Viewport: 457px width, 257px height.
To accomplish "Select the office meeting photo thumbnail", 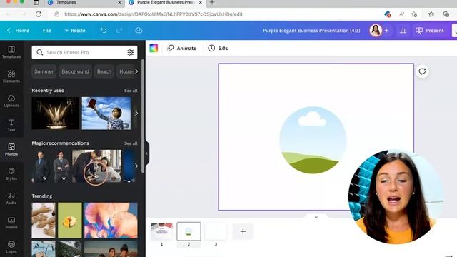I will click(x=97, y=166).
